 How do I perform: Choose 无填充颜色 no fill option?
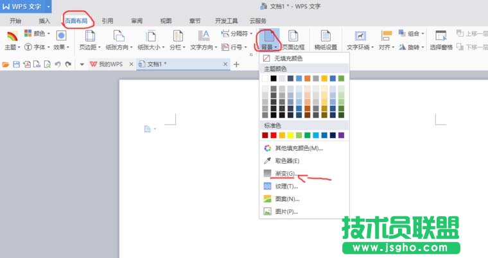304,58
